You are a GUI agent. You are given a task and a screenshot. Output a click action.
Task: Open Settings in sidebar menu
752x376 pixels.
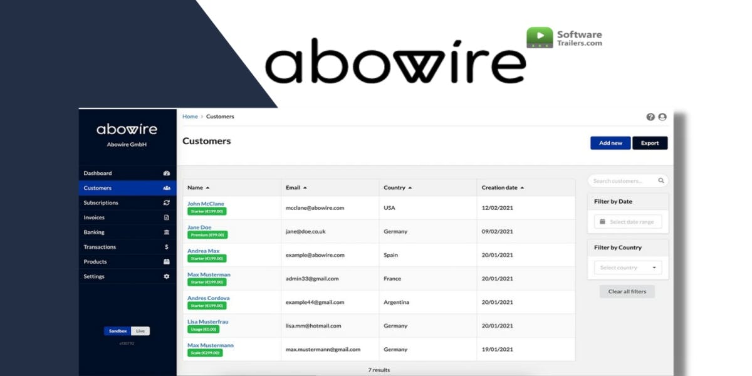coord(127,276)
